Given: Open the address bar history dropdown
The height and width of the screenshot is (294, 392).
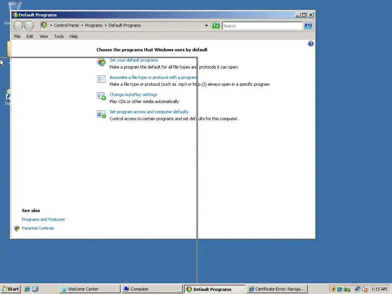Looking at the screenshot, I should pyautogui.click(x=206, y=26).
